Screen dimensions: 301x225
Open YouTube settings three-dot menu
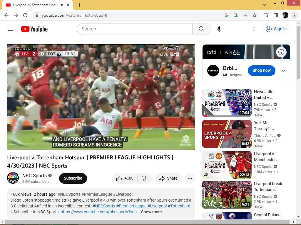point(254,29)
